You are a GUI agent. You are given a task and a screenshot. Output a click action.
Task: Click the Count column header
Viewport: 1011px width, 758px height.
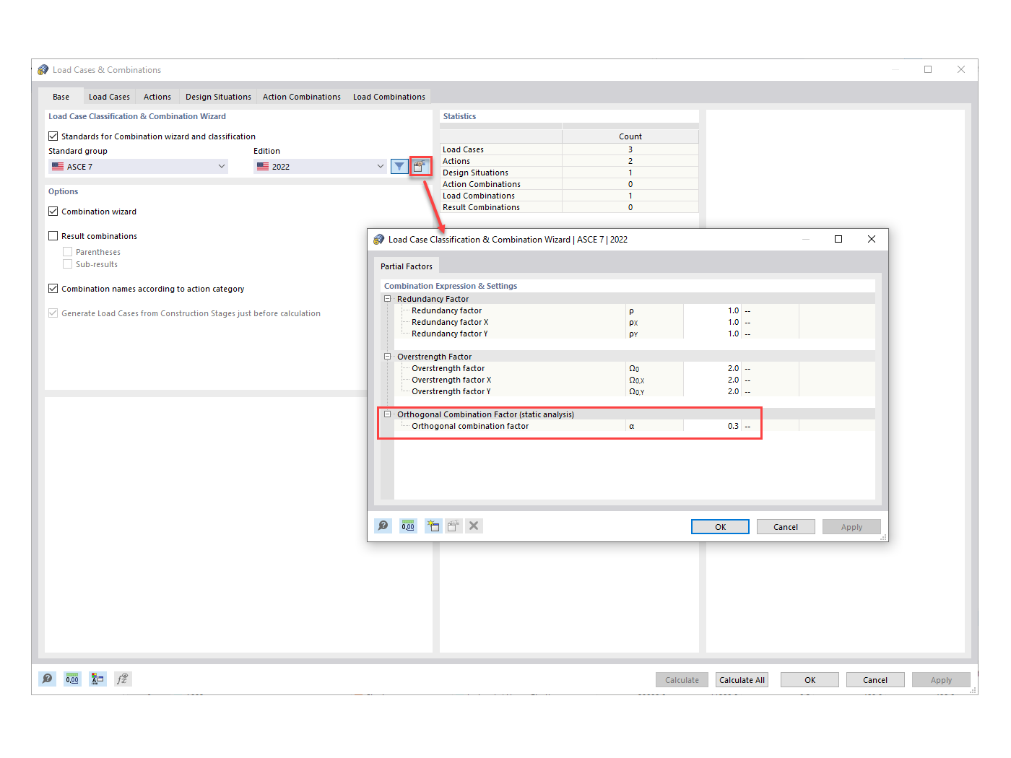click(630, 136)
